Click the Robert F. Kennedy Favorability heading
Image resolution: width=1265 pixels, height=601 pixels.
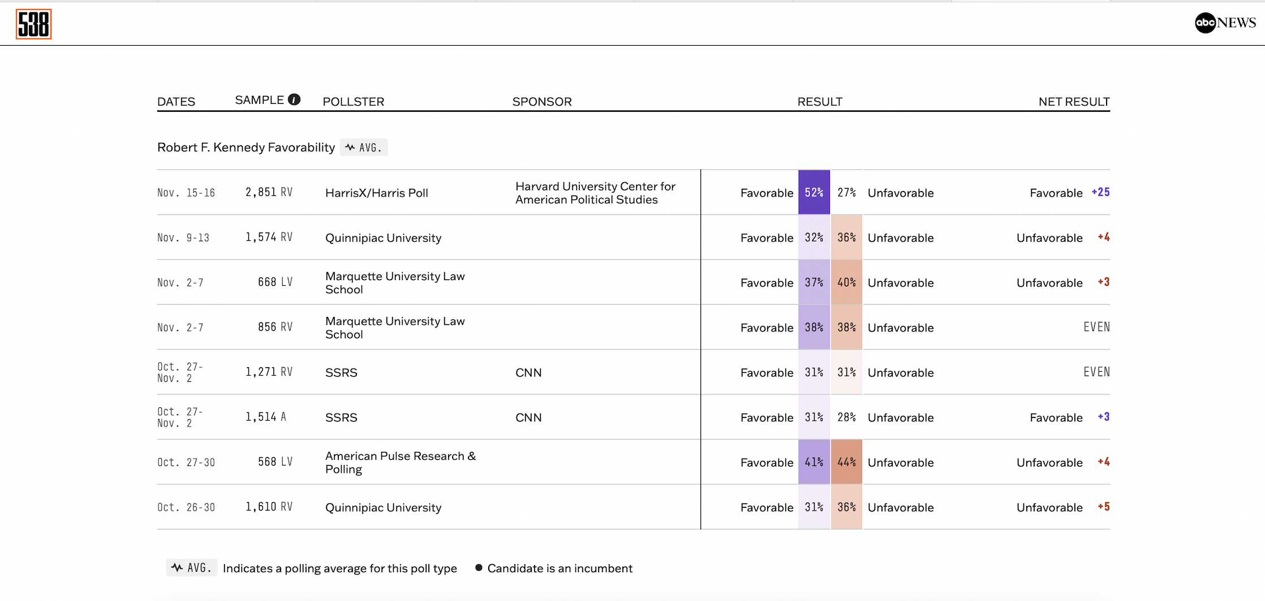[x=246, y=147]
